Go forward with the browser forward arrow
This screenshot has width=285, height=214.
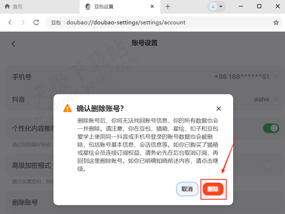pos(23,22)
